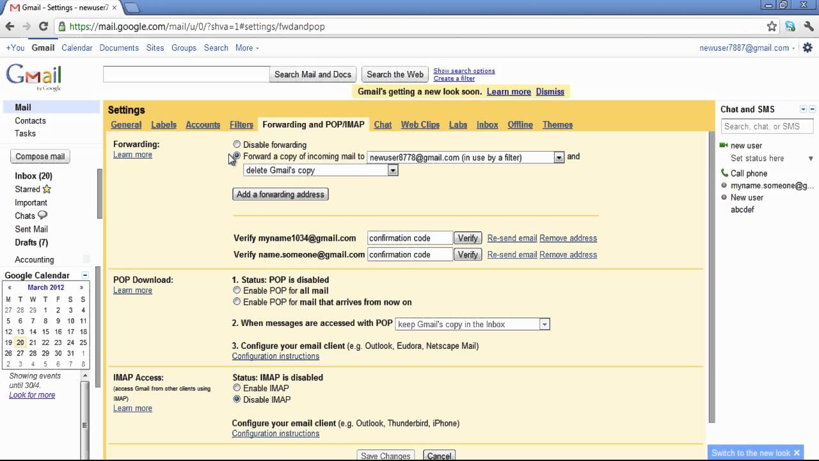Viewport: 819px width, 461px height.
Task: Open account dropdown newuser7887@gmail.com
Action: point(747,48)
